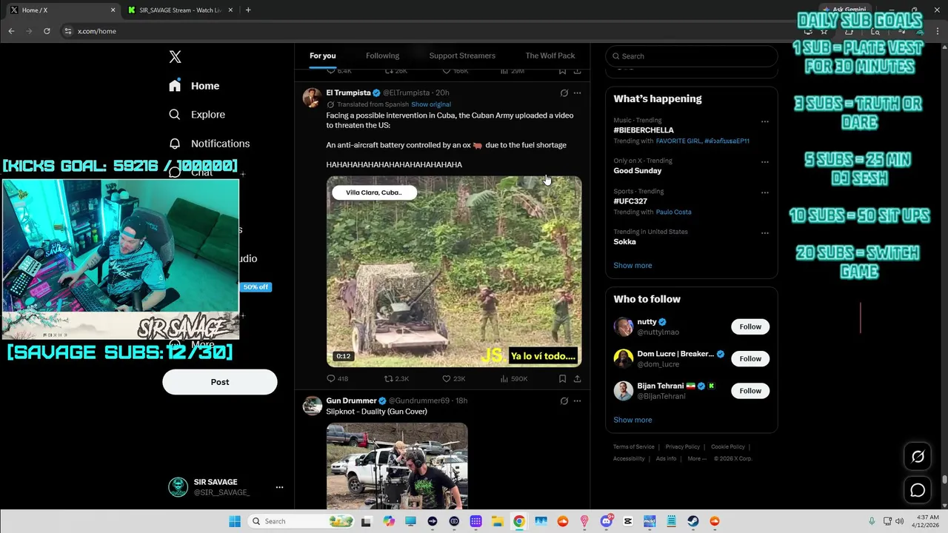Share the El Trumpista post
948x533 pixels.
pyautogui.click(x=577, y=378)
